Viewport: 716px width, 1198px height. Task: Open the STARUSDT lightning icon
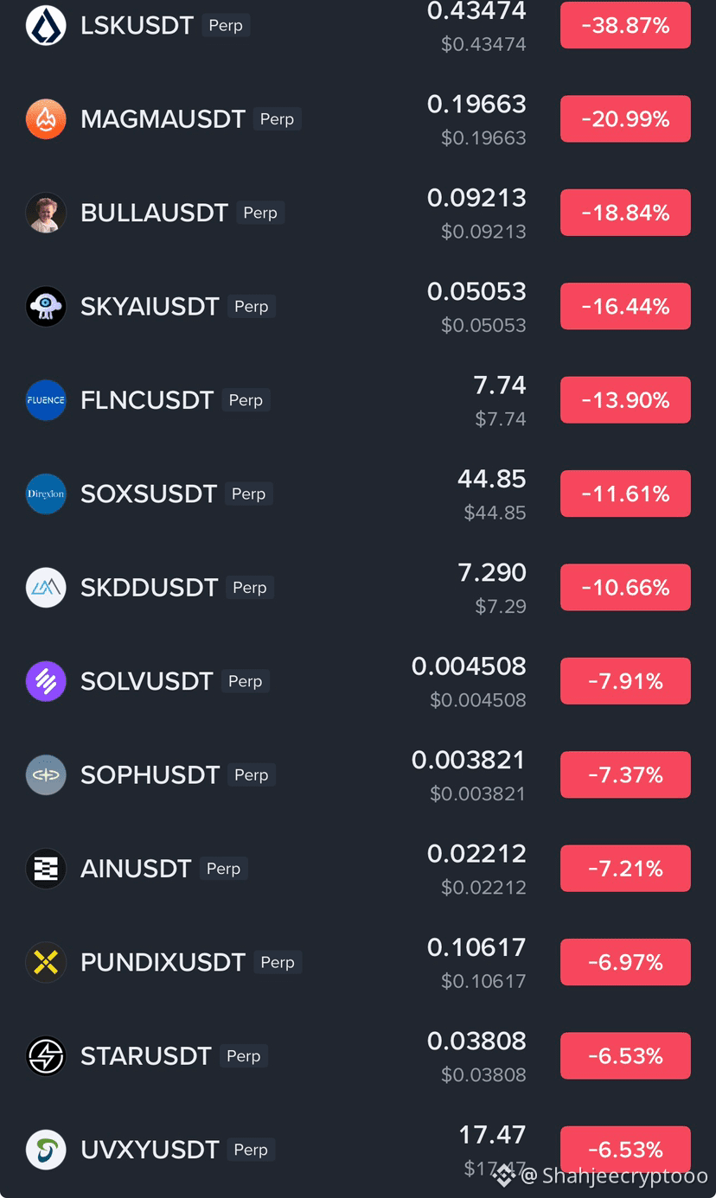(46, 1056)
